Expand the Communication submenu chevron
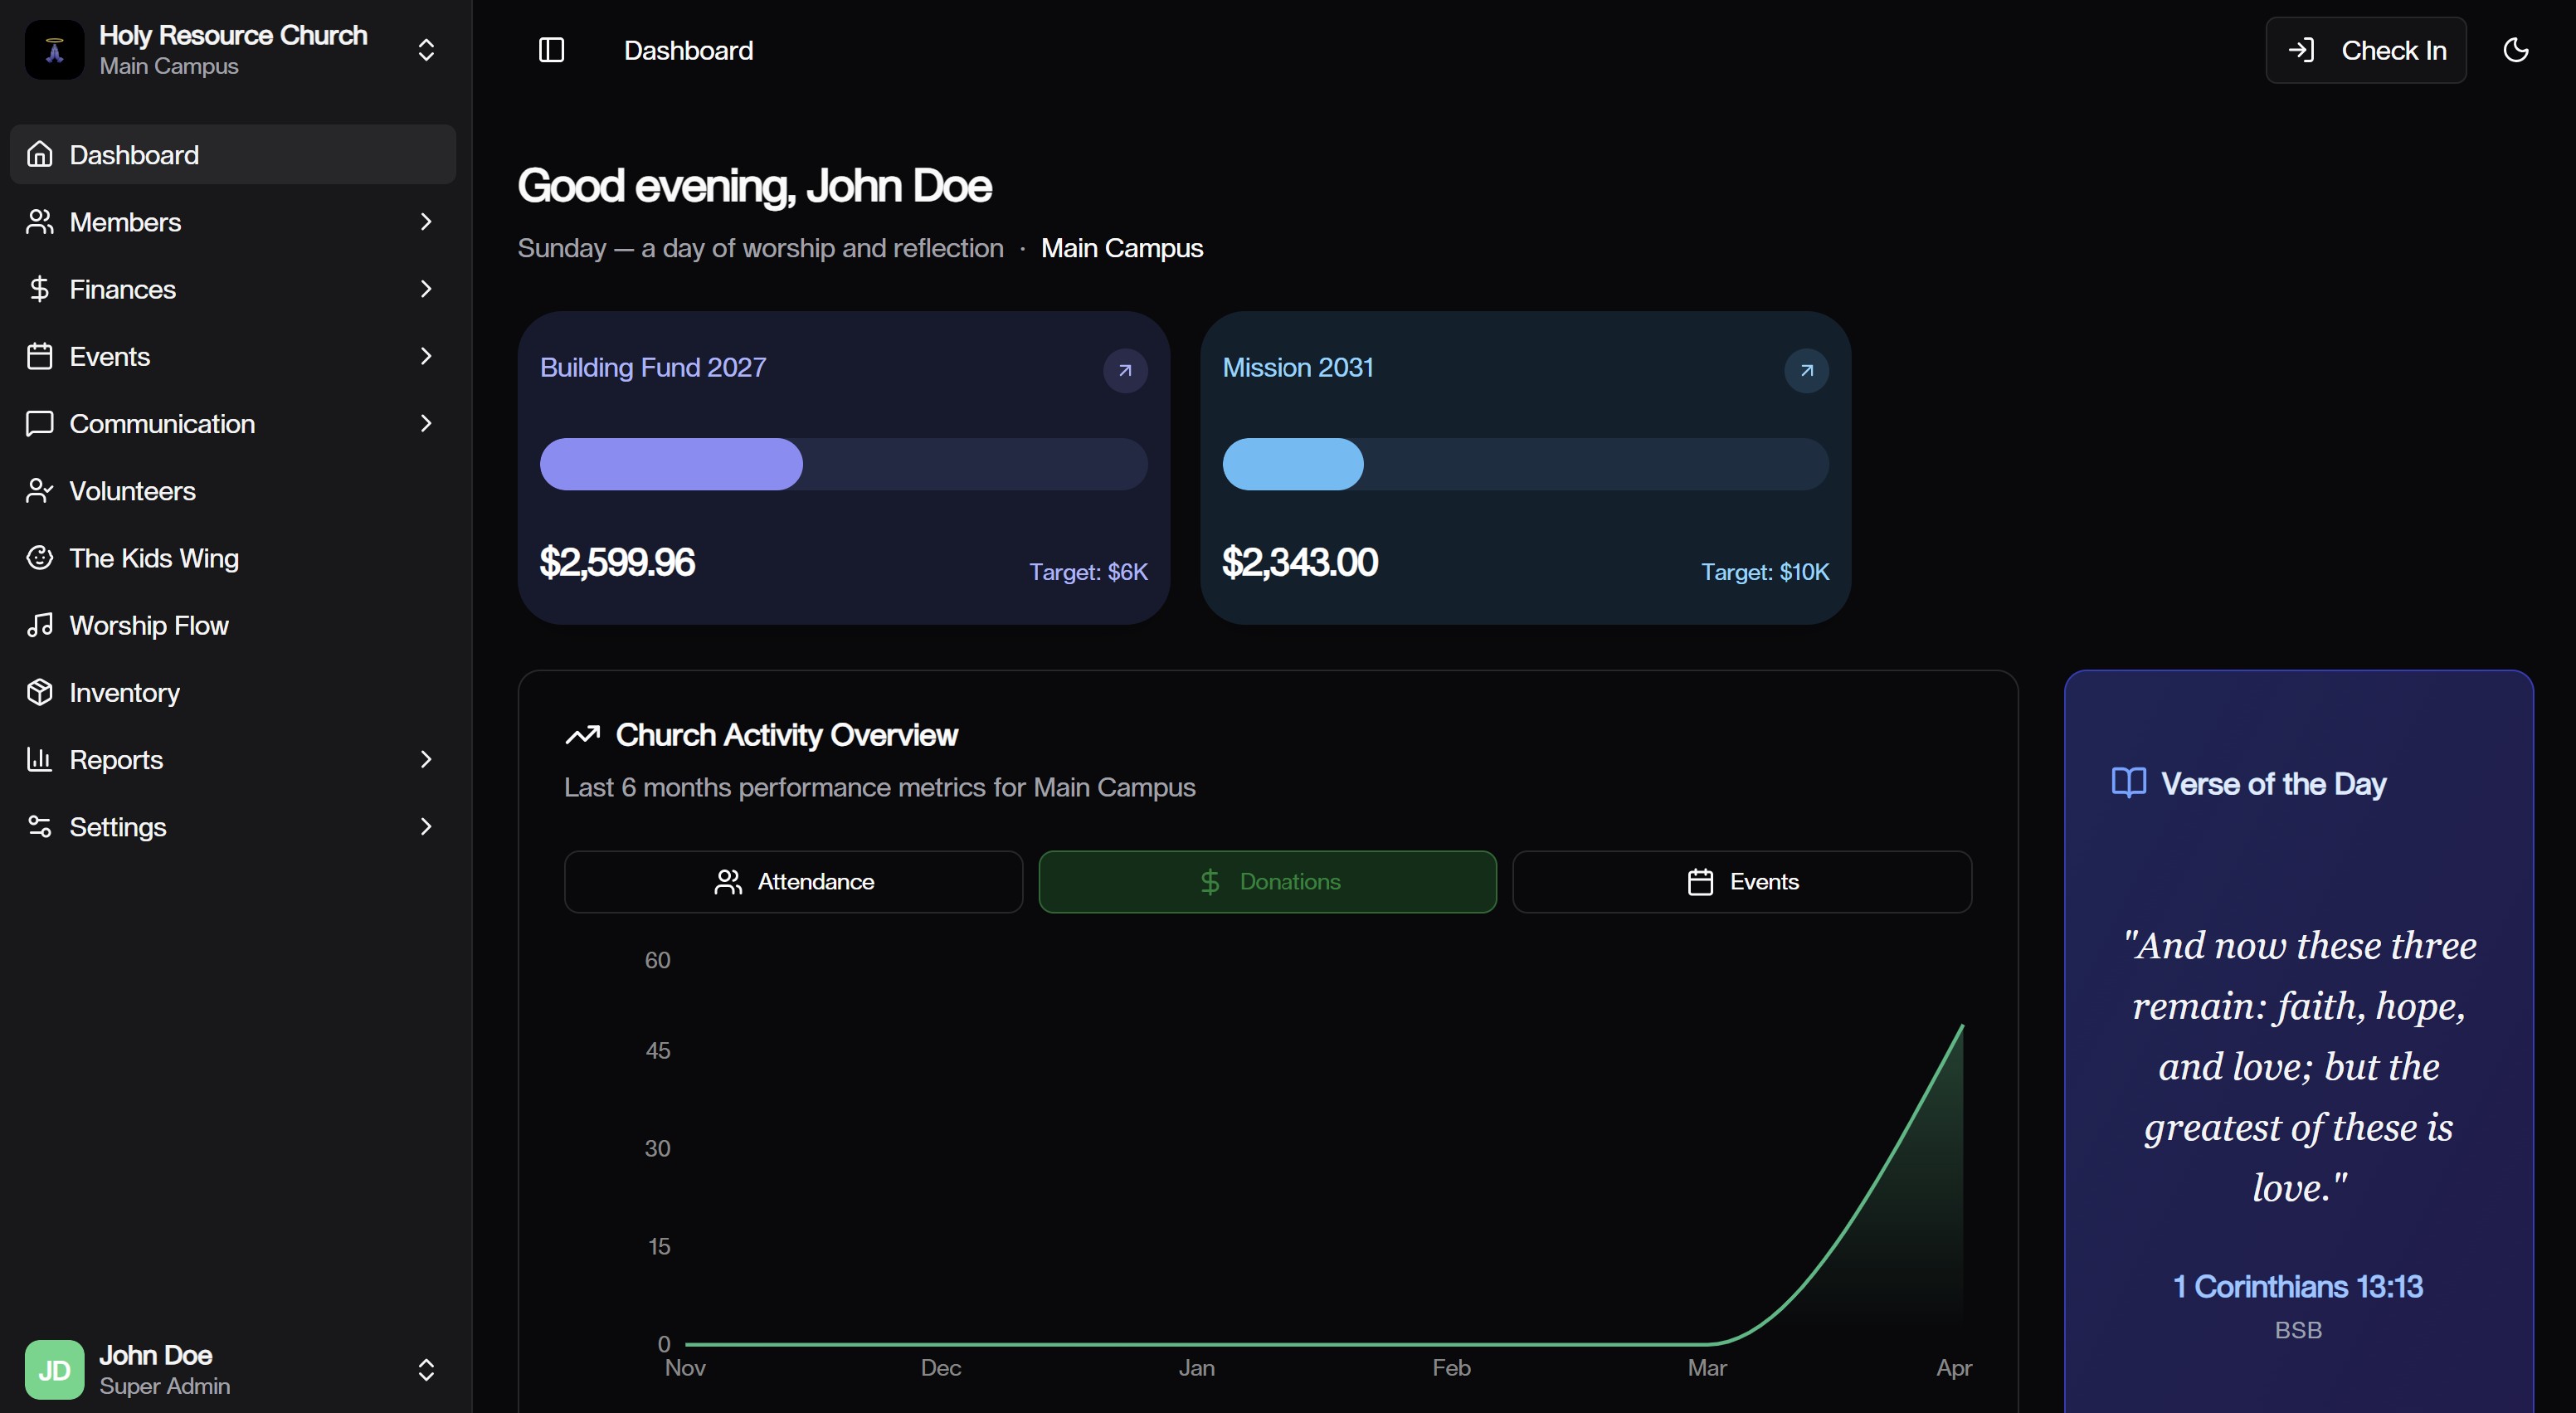 [x=426, y=423]
